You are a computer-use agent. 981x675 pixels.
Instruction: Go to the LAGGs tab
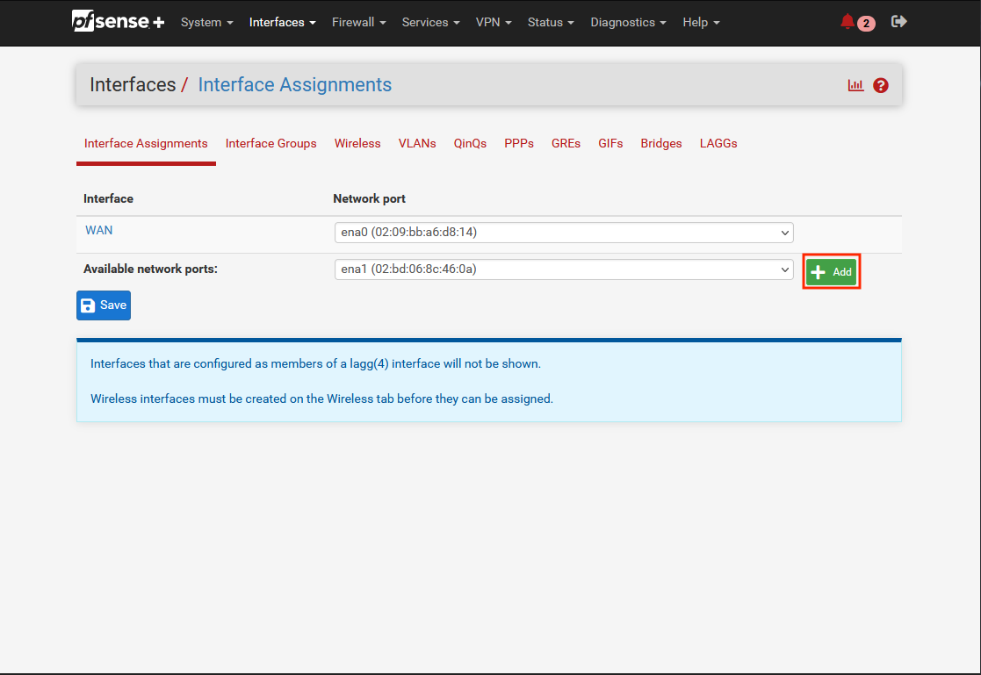click(718, 143)
